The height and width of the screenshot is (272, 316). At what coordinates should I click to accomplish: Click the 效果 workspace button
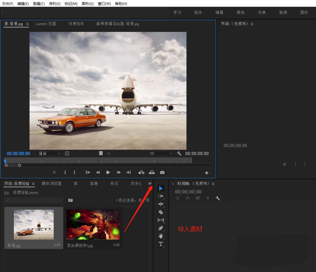coord(262,12)
